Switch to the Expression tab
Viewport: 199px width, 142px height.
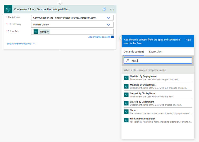[155, 52]
